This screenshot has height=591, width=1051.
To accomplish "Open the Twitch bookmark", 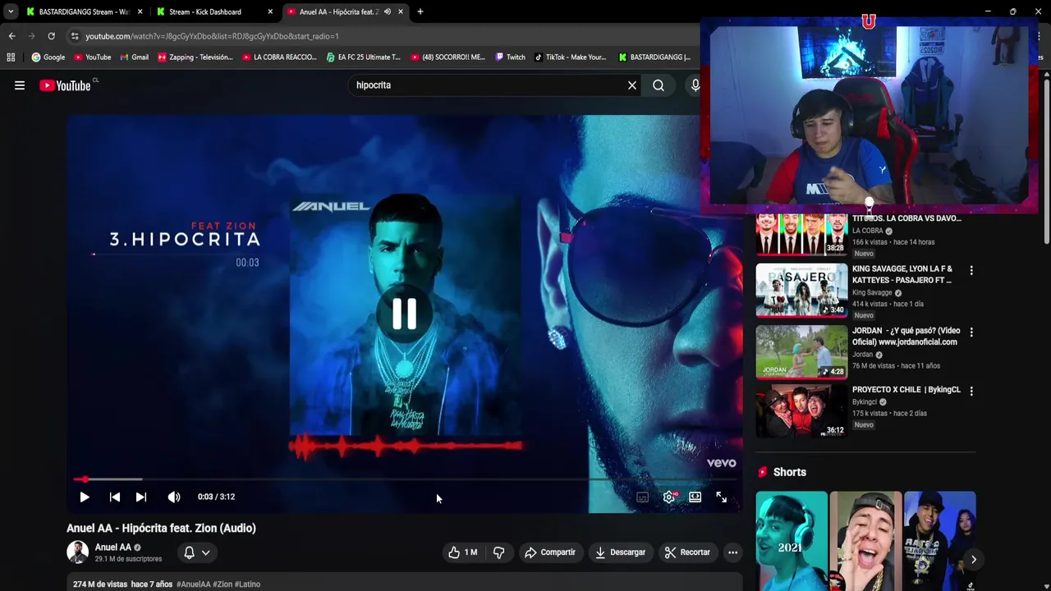I will 510,57.
